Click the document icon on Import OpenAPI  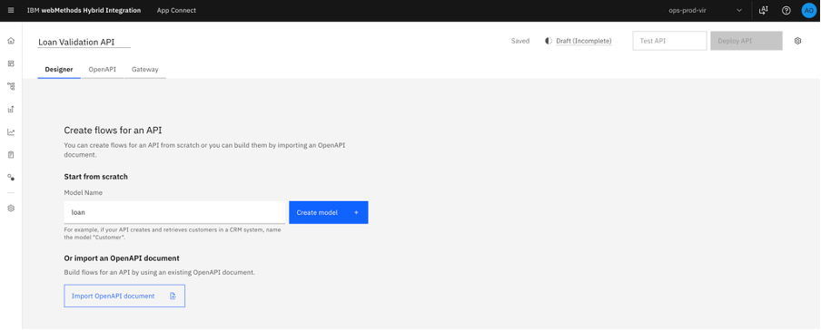[x=173, y=296]
